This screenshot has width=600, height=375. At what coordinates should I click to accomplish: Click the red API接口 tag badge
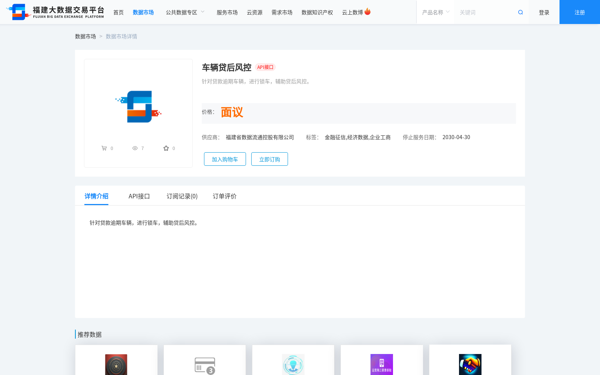(x=265, y=67)
